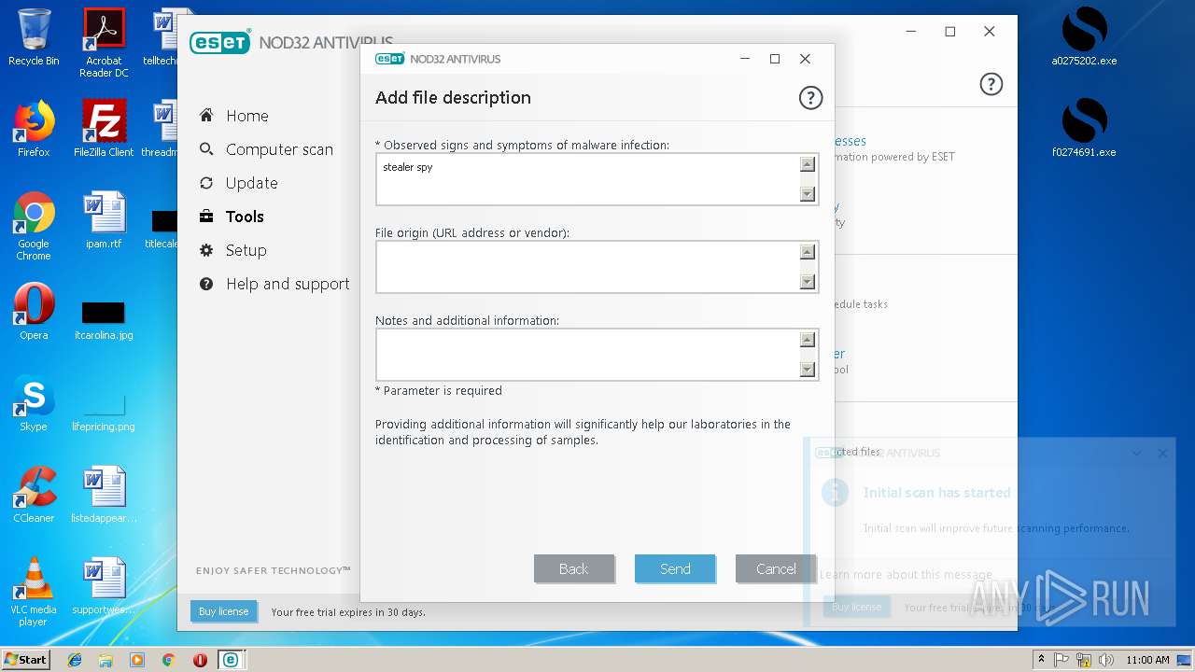Open lifepricing.png file
Viewport: 1195px width, 672px height.
[x=104, y=410]
